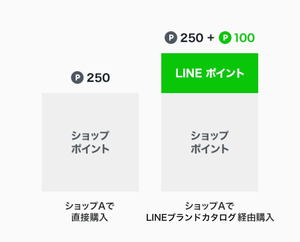This screenshot has height=242, width=300.
Task: Click the standalone 250 value above left box
Action: pos(98,77)
